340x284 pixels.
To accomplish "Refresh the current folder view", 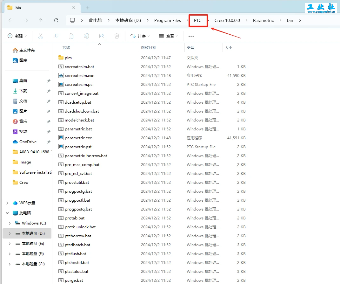I will (56, 20).
